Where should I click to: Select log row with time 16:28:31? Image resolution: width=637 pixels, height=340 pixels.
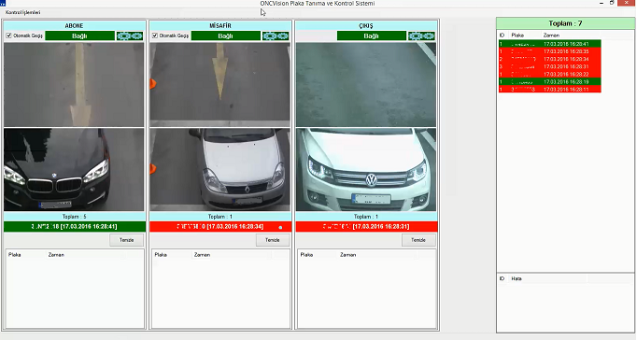(x=549, y=66)
